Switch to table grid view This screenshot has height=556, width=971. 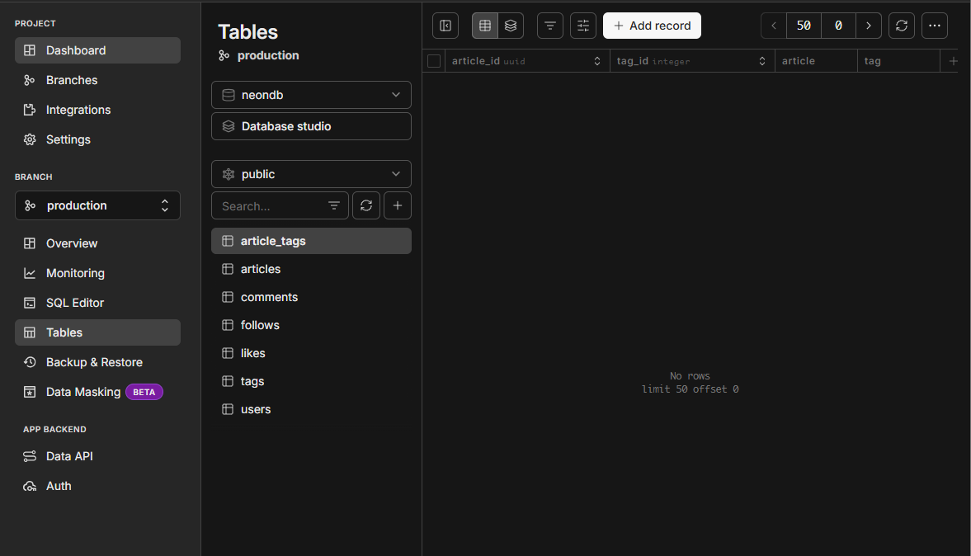tap(485, 26)
